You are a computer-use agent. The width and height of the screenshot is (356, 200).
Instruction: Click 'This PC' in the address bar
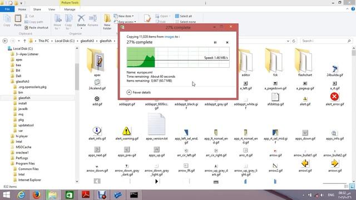(x=43, y=41)
